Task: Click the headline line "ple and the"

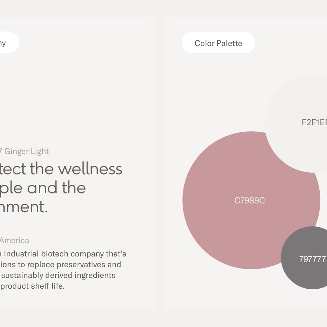Action: click(43, 188)
